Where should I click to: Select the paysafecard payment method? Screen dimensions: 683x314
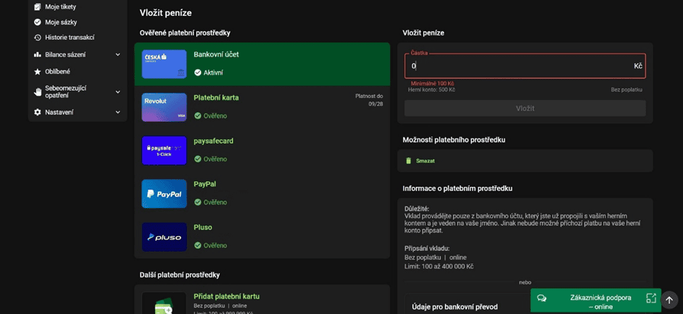coord(262,150)
